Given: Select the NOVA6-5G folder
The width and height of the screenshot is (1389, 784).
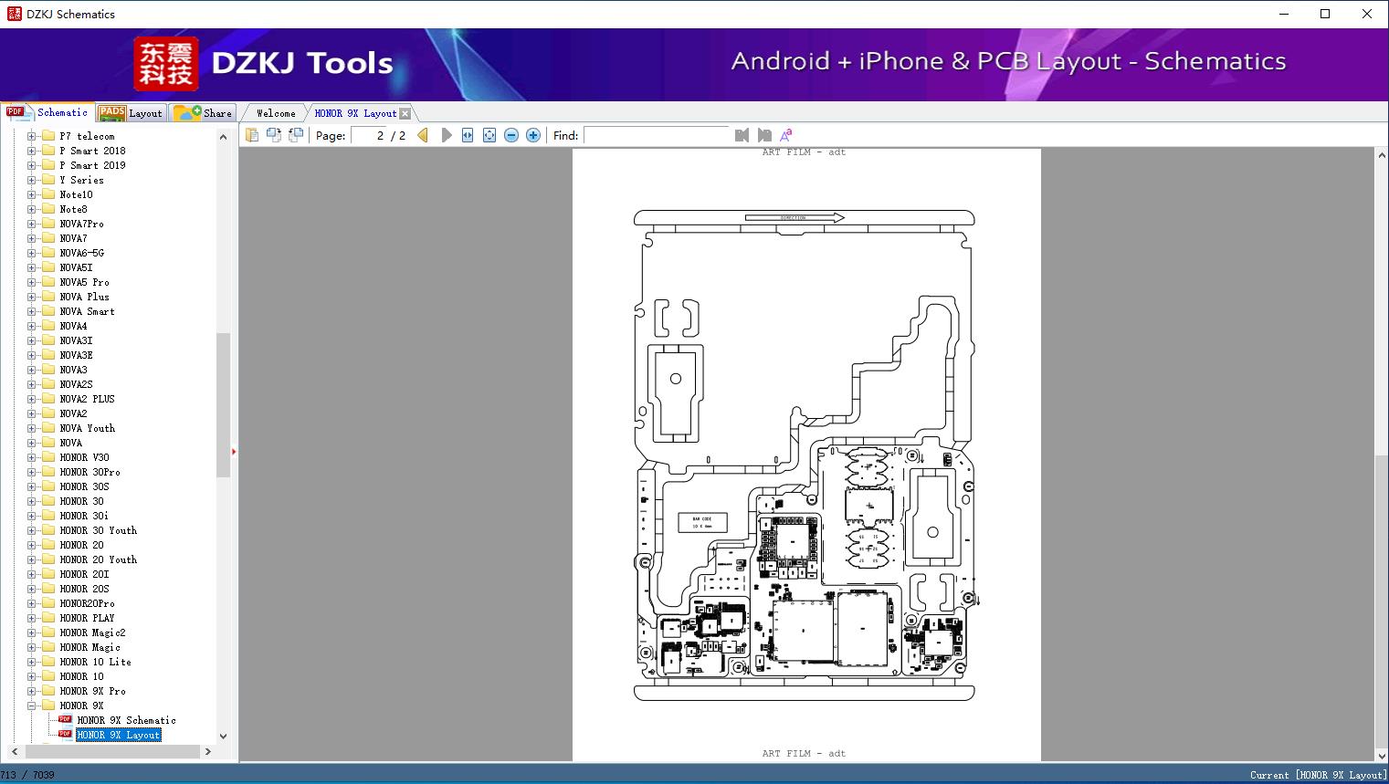Looking at the screenshot, I should (x=81, y=253).
